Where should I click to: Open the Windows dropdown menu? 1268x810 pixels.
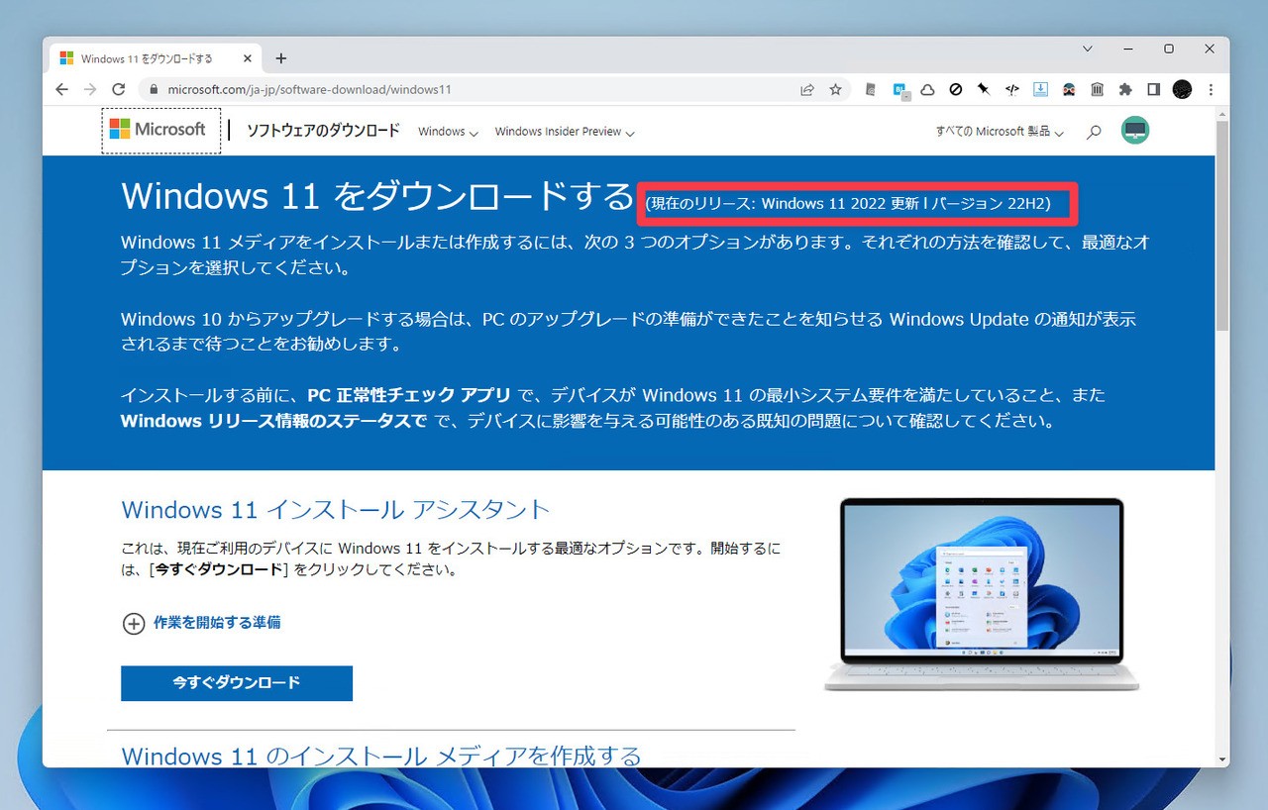pyautogui.click(x=448, y=132)
